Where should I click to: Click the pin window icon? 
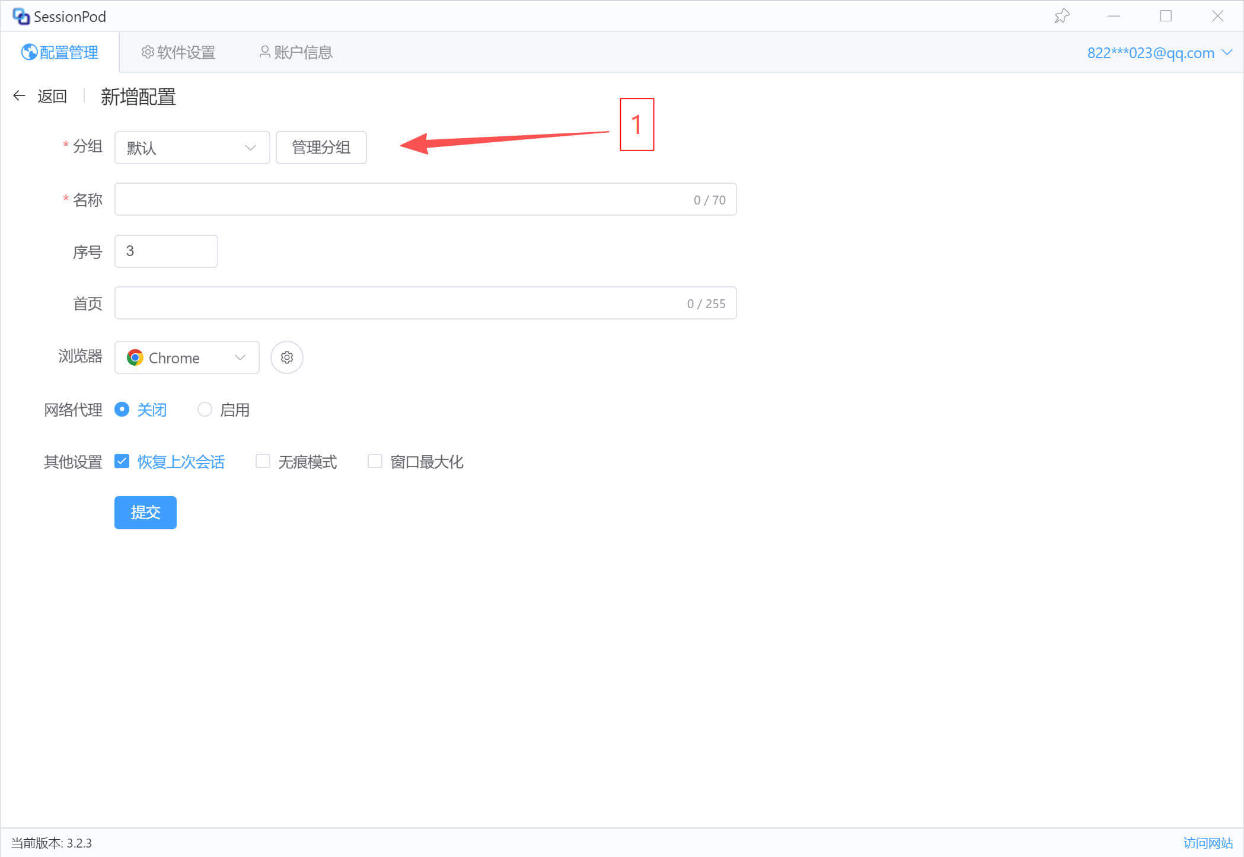pyautogui.click(x=1061, y=16)
